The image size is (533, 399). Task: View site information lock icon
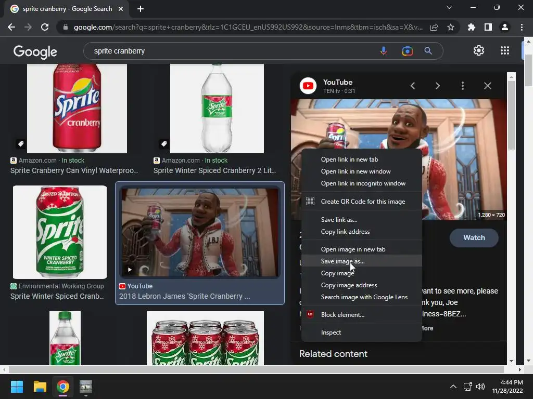click(65, 27)
